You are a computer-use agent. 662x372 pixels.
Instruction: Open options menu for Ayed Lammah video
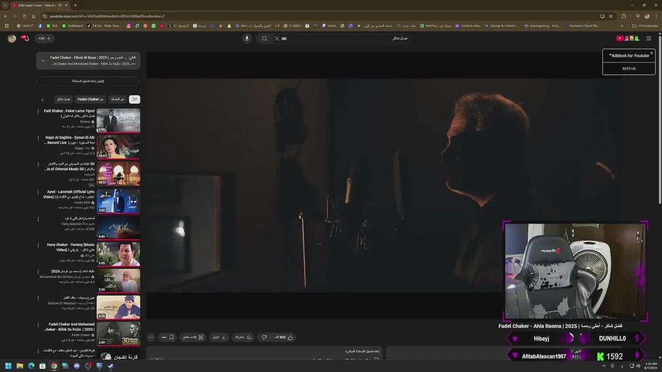click(x=38, y=192)
